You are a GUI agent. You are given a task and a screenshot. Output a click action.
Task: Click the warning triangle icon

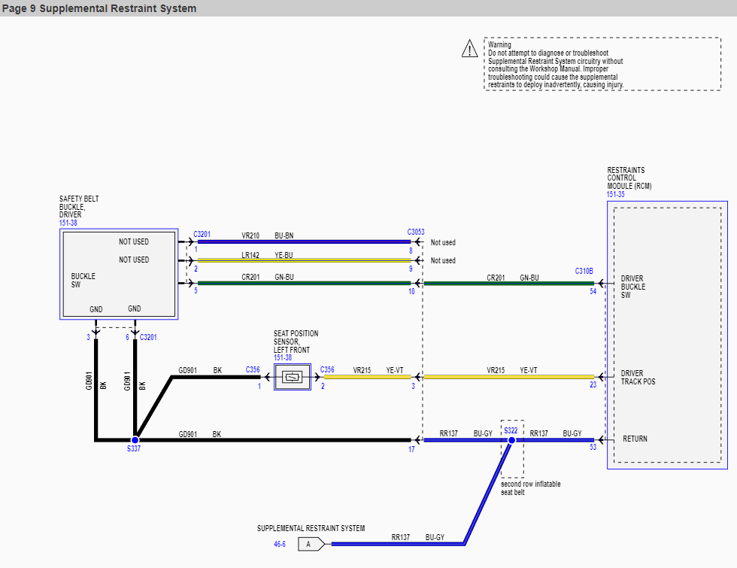(469, 50)
